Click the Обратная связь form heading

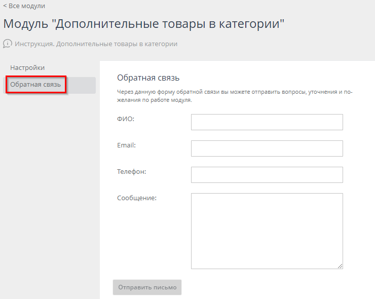pyautogui.click(x=148, y=78)
